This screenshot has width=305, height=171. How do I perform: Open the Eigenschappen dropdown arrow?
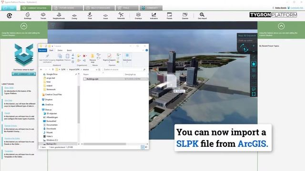109,62
